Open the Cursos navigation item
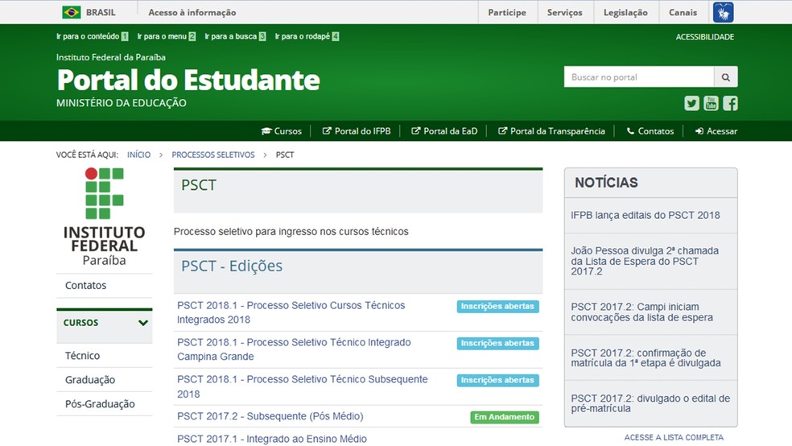The height and width of the screenshot is (446, 792). 282,131
